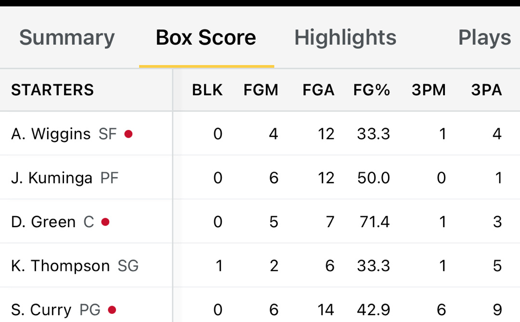Click the FGA column header
This screenshot has width=520, height=322.
pyautogui.click(x=318, y=90)
